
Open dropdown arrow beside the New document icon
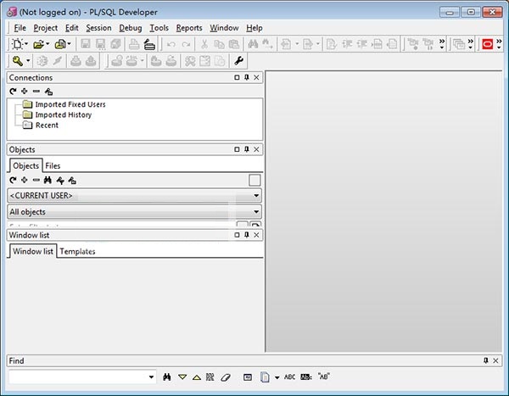(28, 44)
